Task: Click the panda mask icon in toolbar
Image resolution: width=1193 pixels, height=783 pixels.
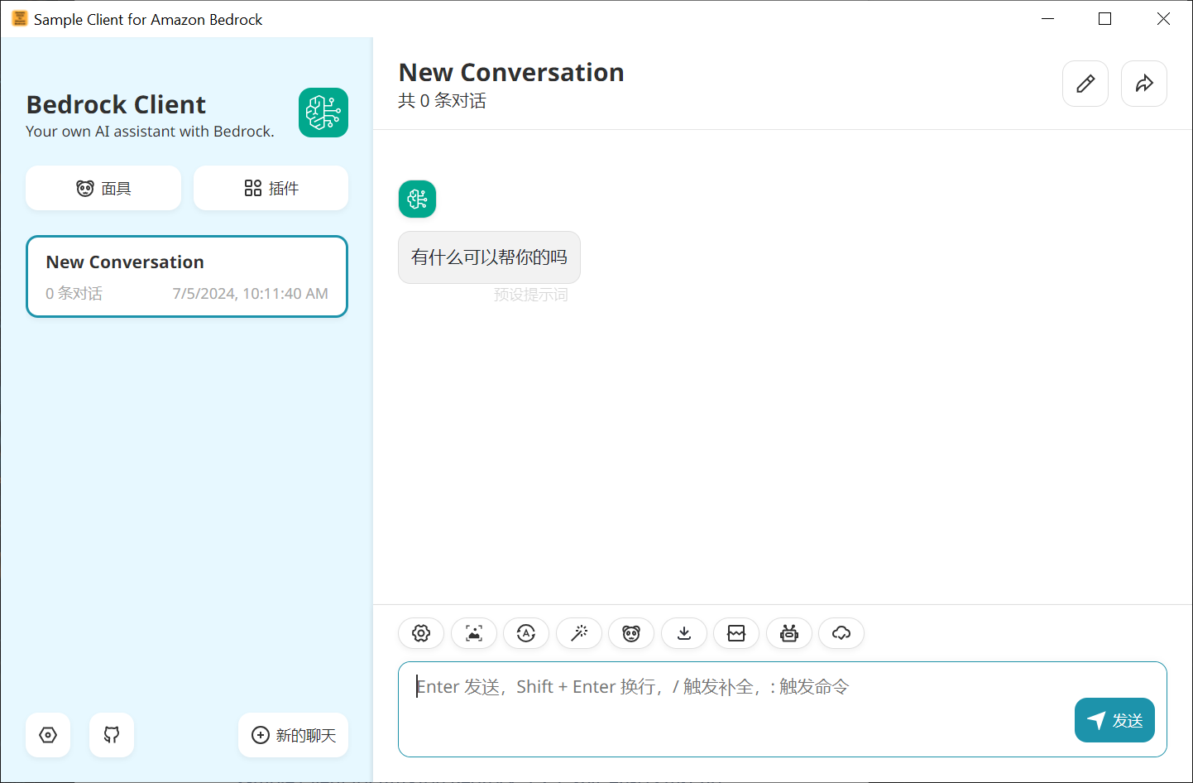Action: [x=631, y=633]
